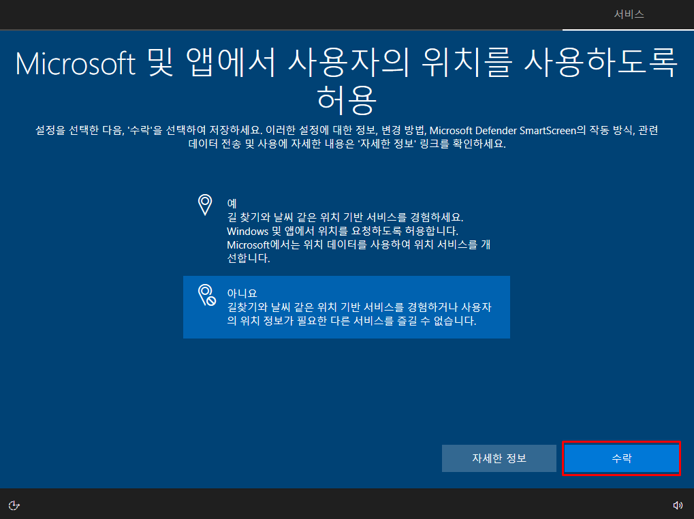Open the 자세한 정보 details button
694x519 pixels.
click(x=499, y=458)
